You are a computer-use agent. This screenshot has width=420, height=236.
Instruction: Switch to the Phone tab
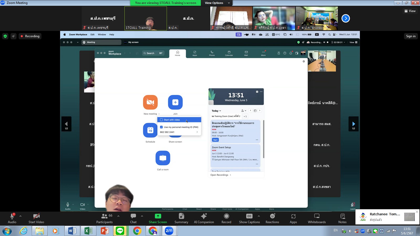212,53
